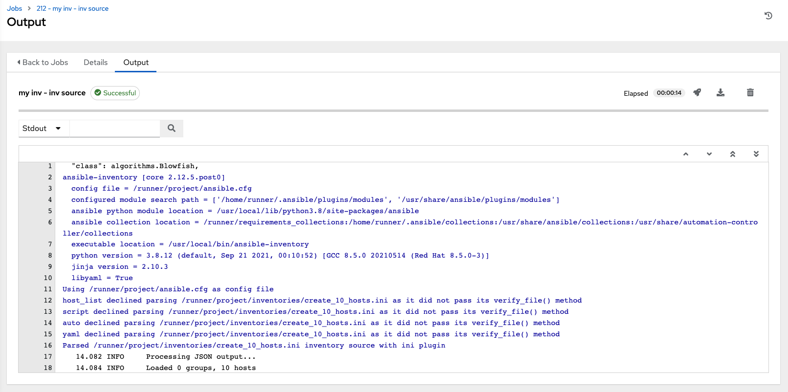Delete the job using trash icon
788x392 pixels.
click(x=750, y=92)
